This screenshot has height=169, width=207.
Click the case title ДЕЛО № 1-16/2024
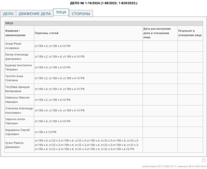(x=103, y=3)
